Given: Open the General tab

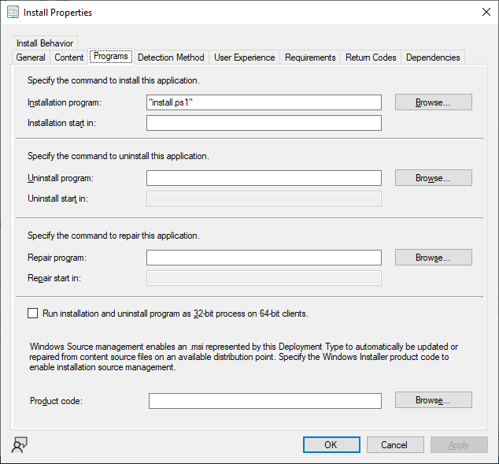Looking at the screenshot, I should [31, 58].
